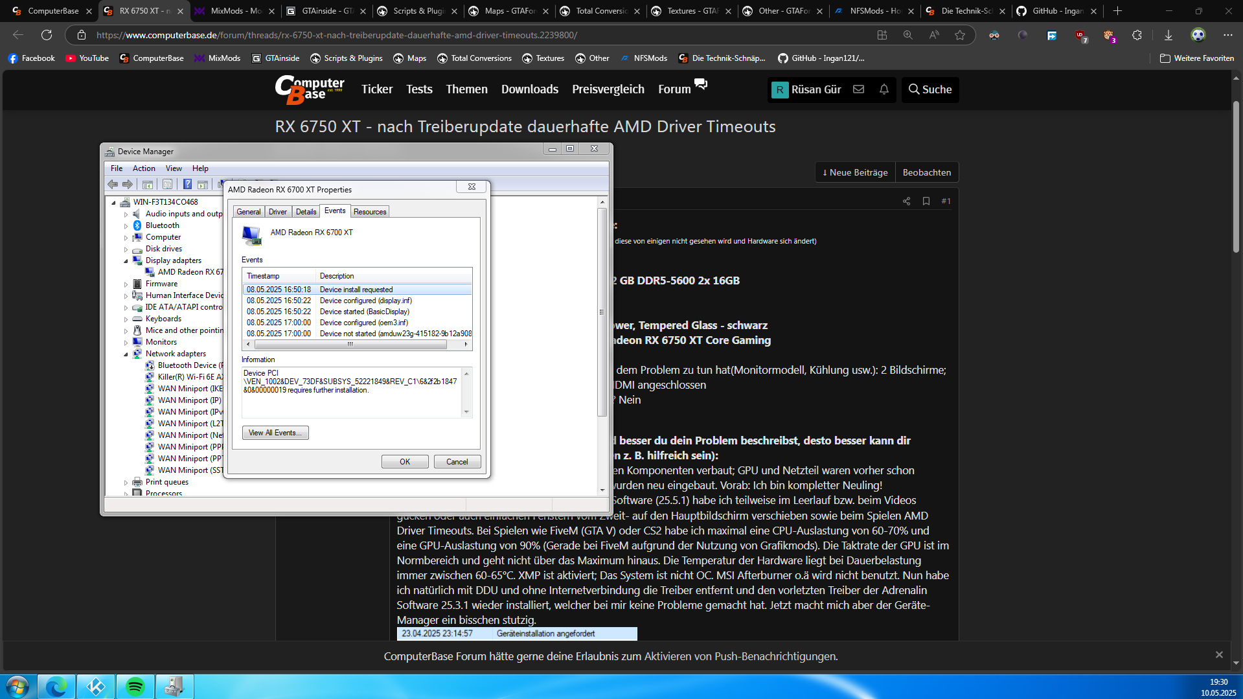Open Action menu in Device Manager
The image size is (1243, 699).
coord(144,168)
